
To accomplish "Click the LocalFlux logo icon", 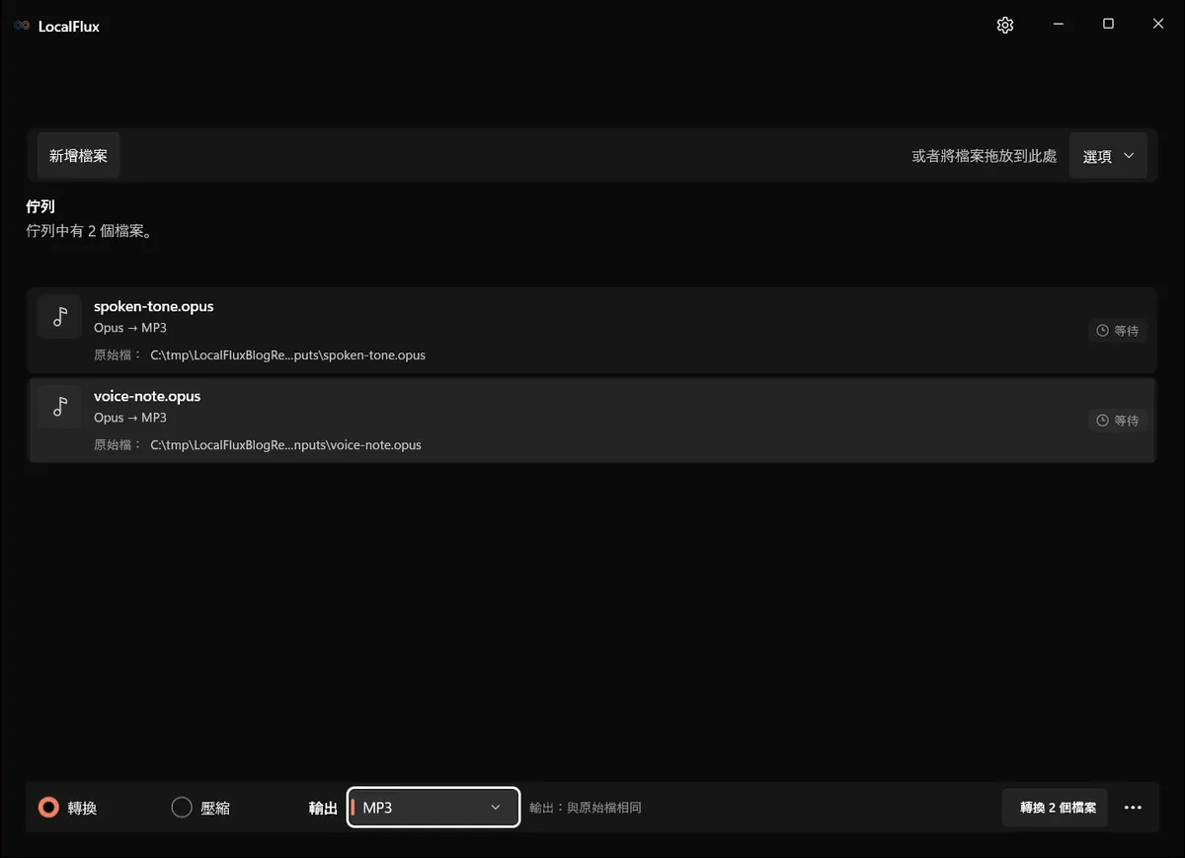I will (22, 27).
